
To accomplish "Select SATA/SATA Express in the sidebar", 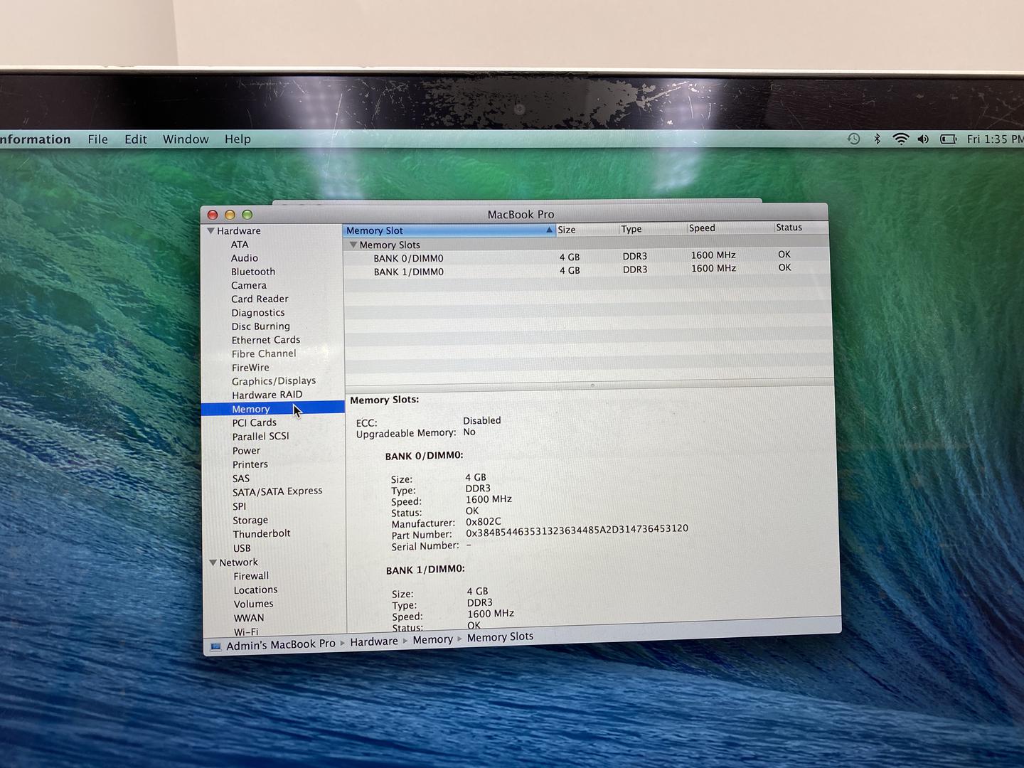I will point(277,491).
